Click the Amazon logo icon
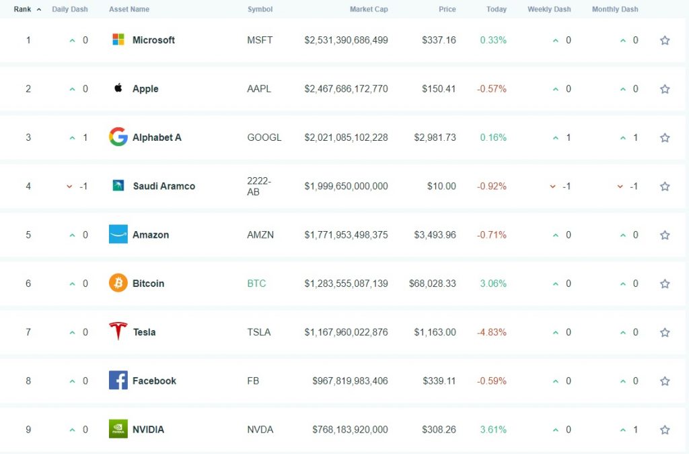 point(118,234)
